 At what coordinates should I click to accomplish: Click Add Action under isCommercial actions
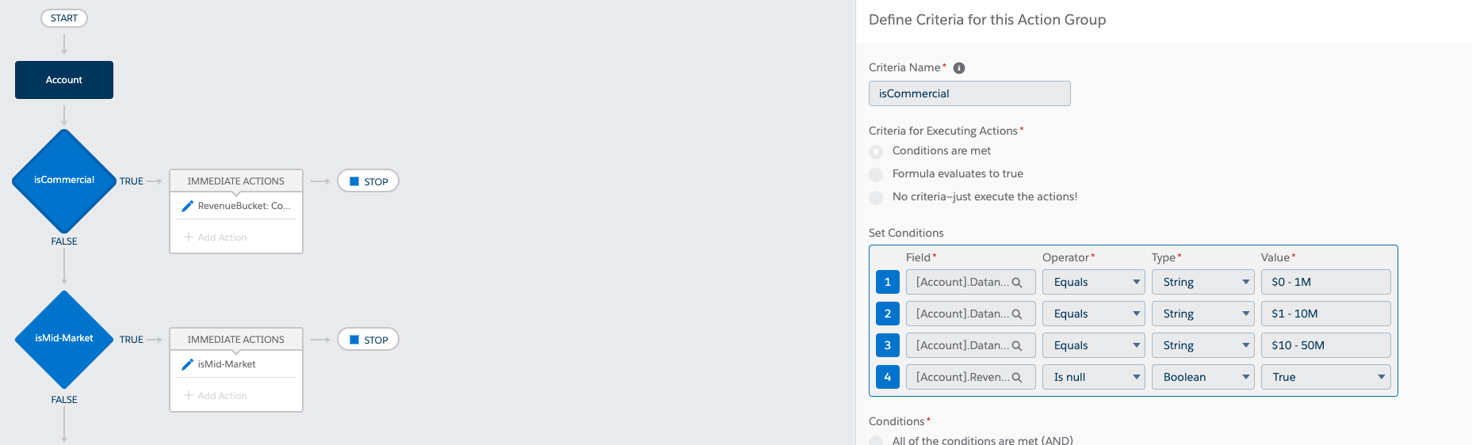point(216,238)
